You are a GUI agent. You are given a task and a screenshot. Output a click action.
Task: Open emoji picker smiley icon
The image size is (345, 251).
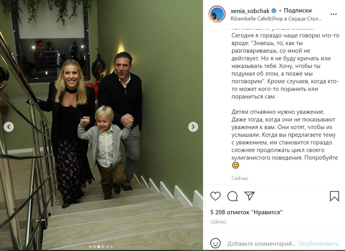[216, 243]
